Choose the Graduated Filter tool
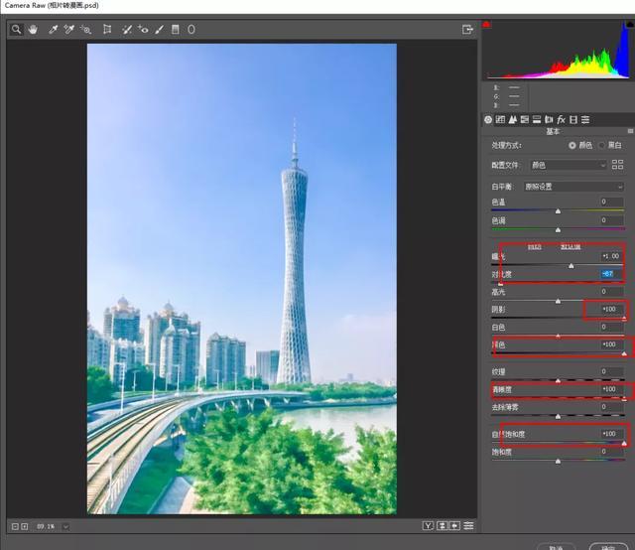This screenshot has width=635, height=550. tap(175, 29)
